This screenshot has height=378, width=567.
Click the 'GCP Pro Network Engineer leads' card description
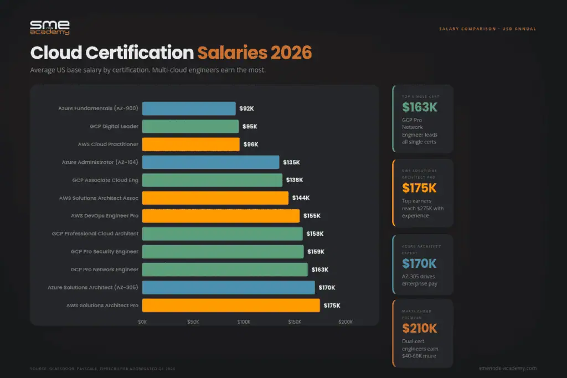click(x=420, y=131)
